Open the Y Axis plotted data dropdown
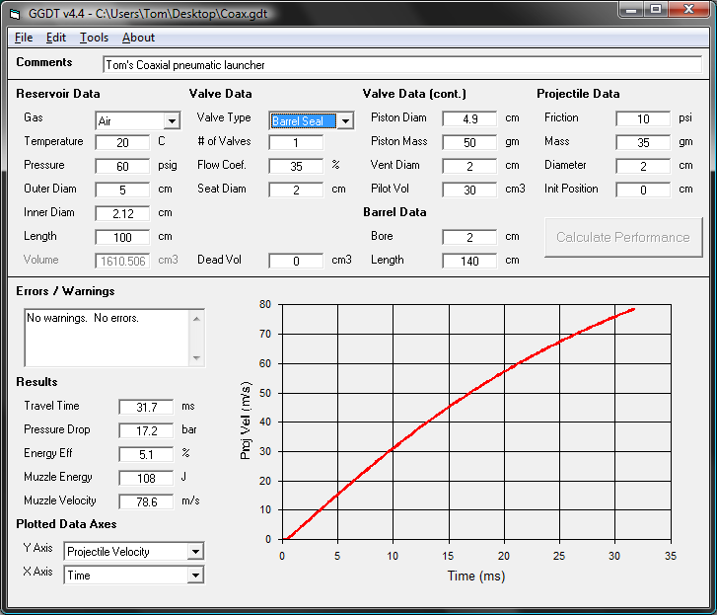This screenshot has width=717, height=615. [x=195, y=552]
